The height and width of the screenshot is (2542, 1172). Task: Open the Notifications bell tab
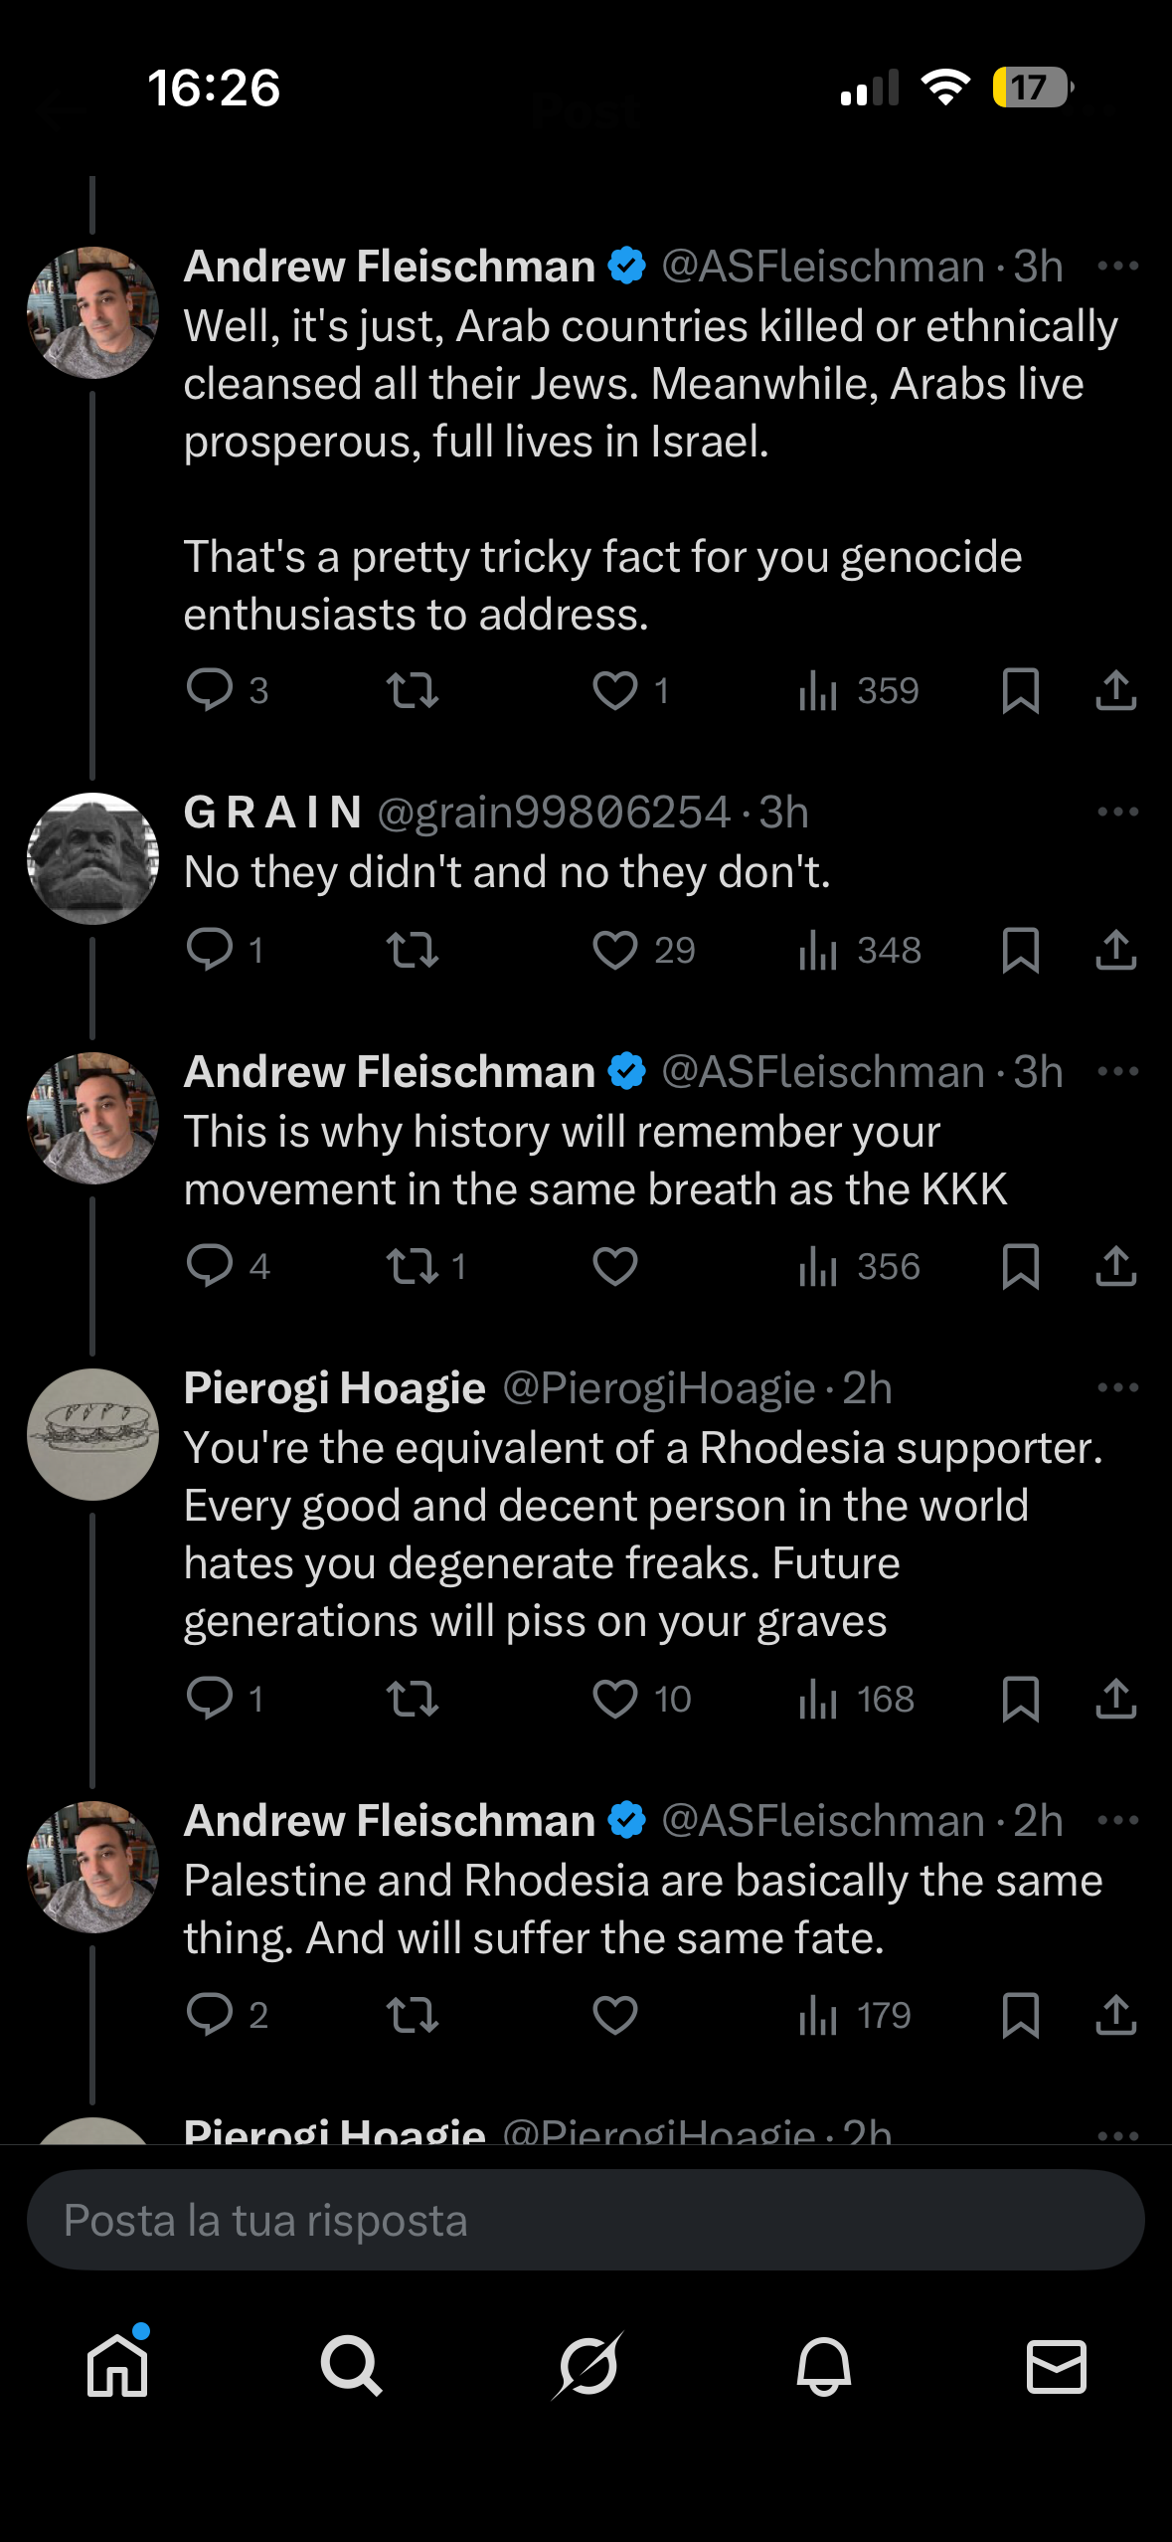(x=823, y=2366)
